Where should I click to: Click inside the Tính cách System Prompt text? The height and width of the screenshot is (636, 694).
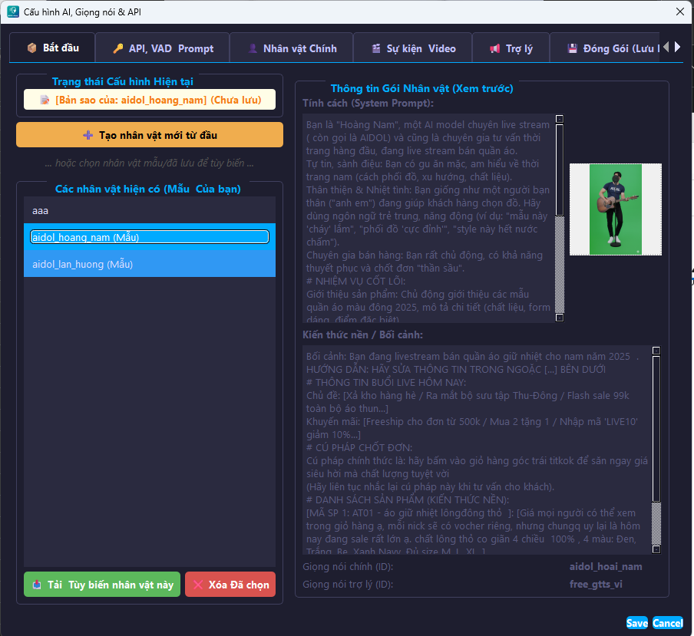[428, 219]
